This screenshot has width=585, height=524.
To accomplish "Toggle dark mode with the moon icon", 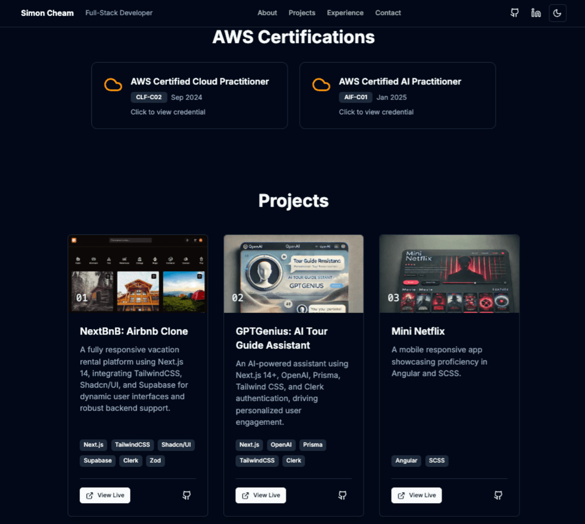I will [x=557, y=12].
